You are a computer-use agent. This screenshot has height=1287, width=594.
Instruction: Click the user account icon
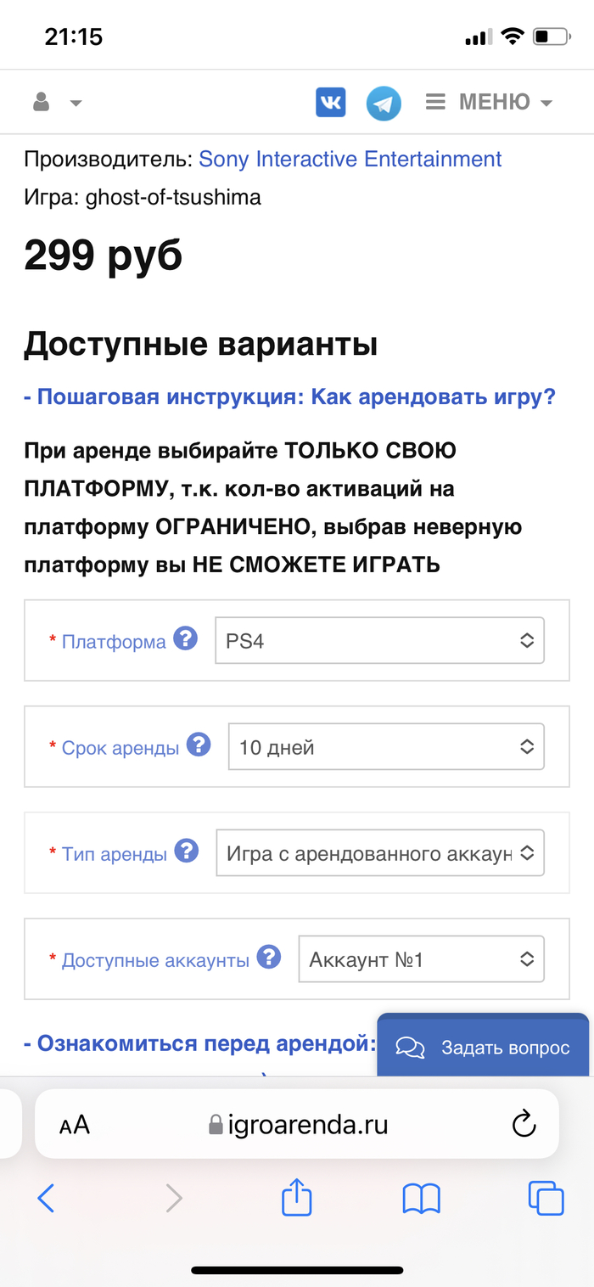click(42, 103)
